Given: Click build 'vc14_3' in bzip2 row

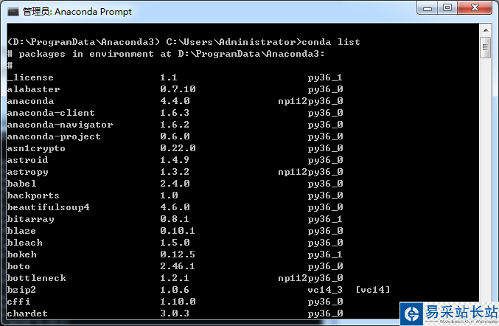Looking at the screenshot, I should [x=325, y=290].
